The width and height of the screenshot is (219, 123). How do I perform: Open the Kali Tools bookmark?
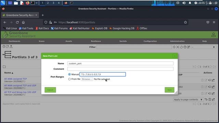(26, 28)
